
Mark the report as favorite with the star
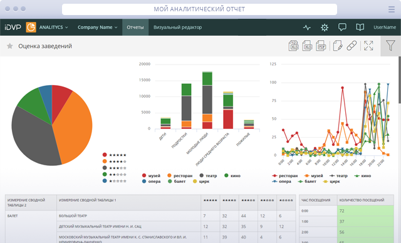click(10, 46)
